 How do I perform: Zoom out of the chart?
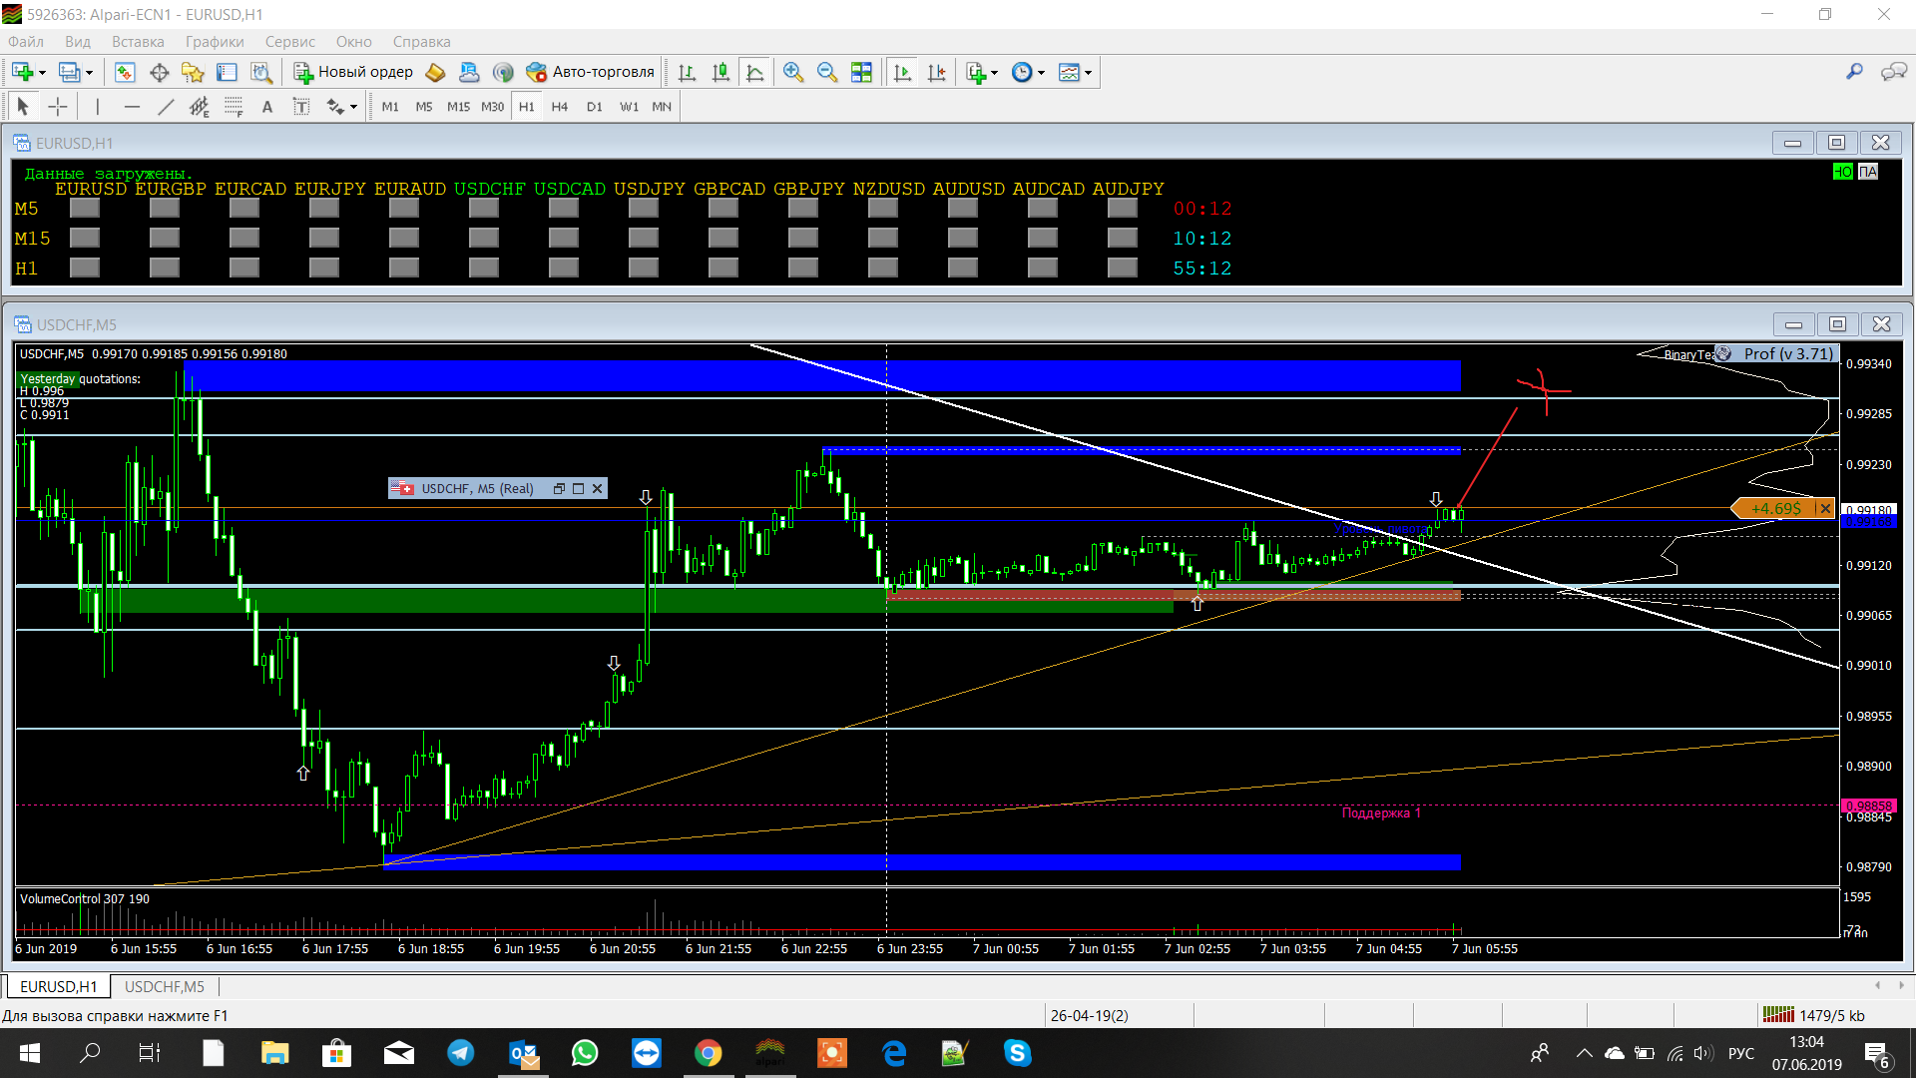(x=827, y=72)
